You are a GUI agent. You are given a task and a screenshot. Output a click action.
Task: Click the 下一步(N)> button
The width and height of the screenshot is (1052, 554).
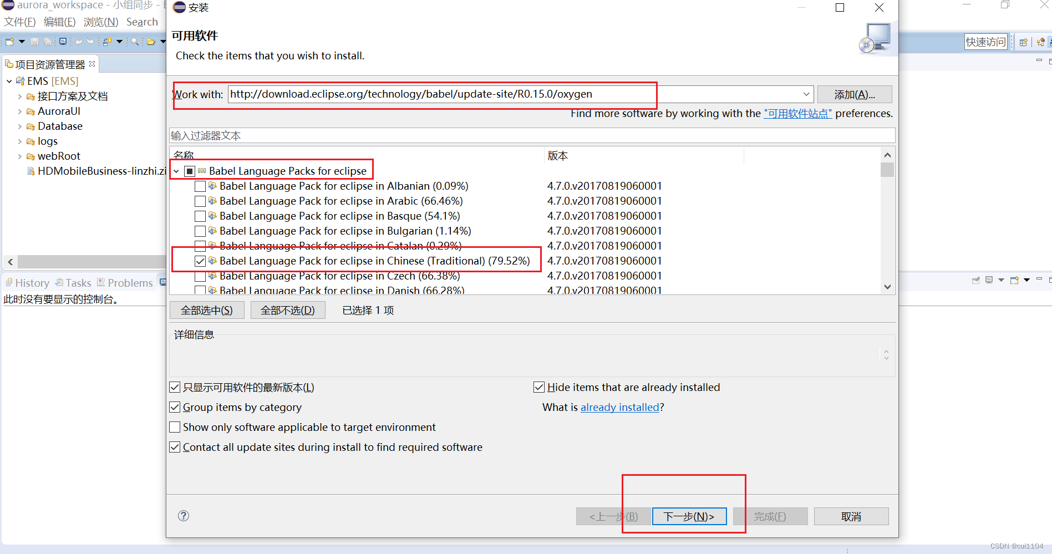(x=689, y=516)
